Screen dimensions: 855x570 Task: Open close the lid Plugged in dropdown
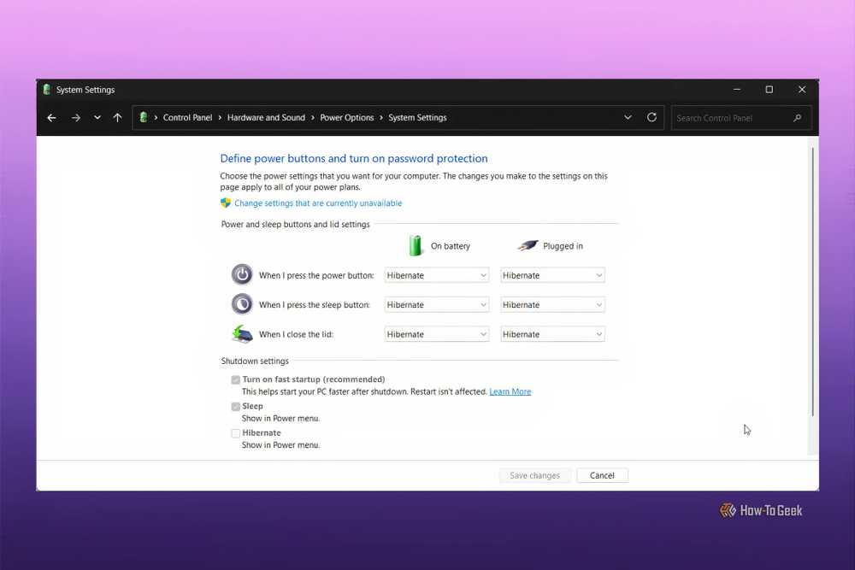[552, 334]
